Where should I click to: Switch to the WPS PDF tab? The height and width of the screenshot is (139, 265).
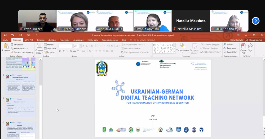(x=29, y=40)
